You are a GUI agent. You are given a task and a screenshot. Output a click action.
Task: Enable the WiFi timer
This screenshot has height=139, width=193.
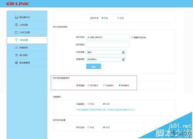click(x=88, y=127)
